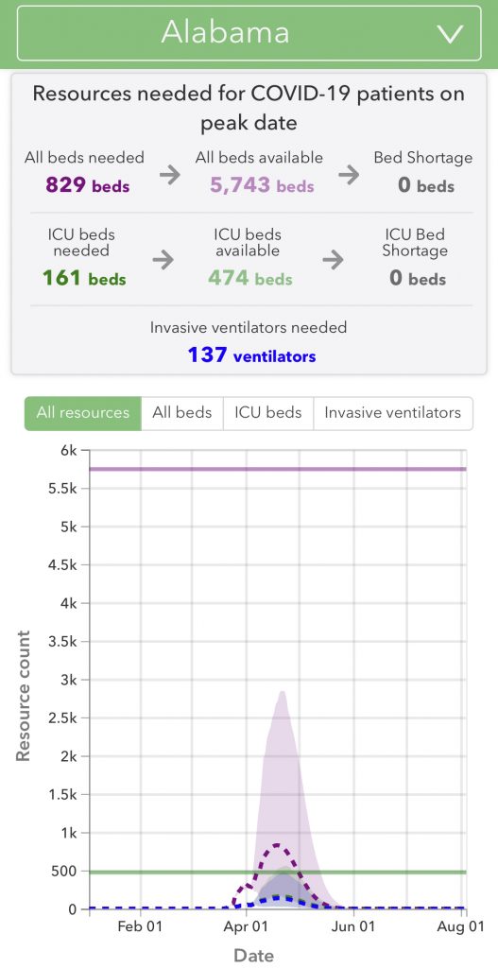Switch to the All beds tab
498x968 pixels.
[x=182, y=413]
